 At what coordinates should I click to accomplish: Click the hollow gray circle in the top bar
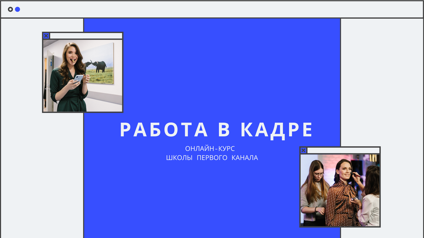tap(10, 9)
